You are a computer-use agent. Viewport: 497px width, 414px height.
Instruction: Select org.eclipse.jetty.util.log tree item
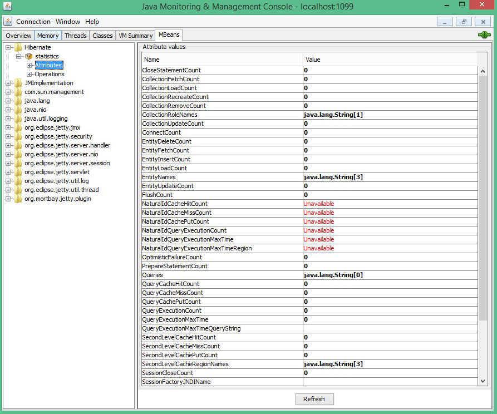(x=56, y=181)
